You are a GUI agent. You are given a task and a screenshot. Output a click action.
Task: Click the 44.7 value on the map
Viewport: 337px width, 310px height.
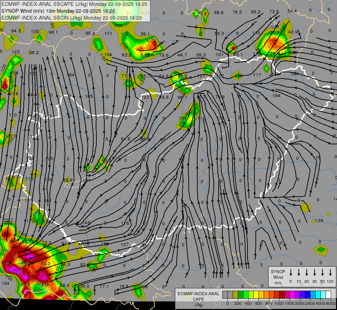point(182,55)
